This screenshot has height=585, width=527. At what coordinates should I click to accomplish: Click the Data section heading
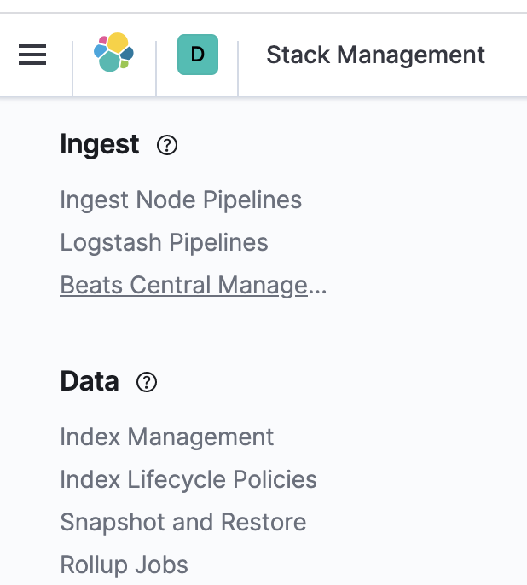90,381
